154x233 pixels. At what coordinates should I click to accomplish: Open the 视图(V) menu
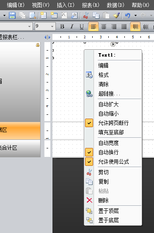(41, 5)
